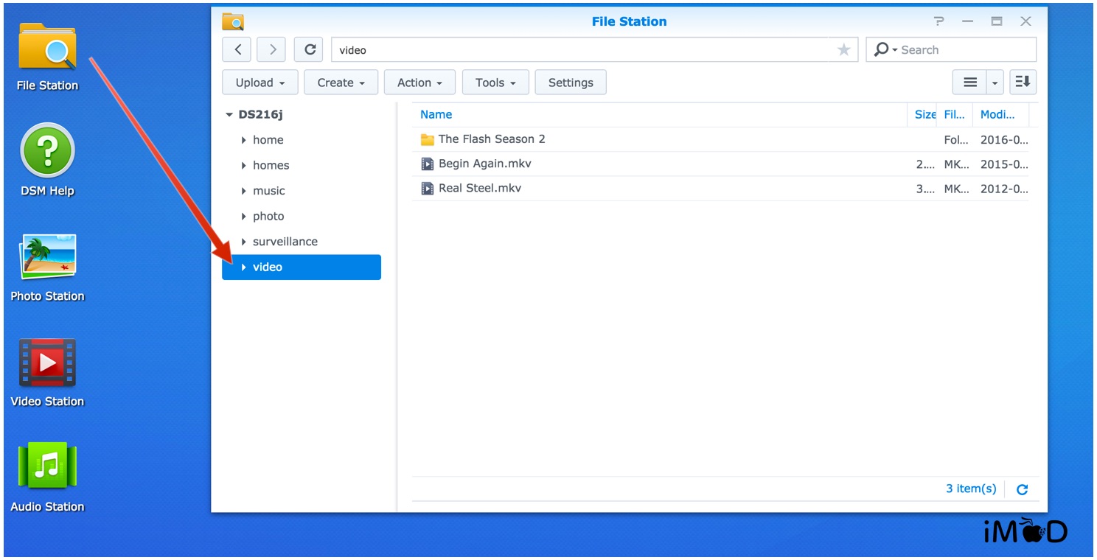
Task: Select the home shared folder
Action: (x=268, y=140)
